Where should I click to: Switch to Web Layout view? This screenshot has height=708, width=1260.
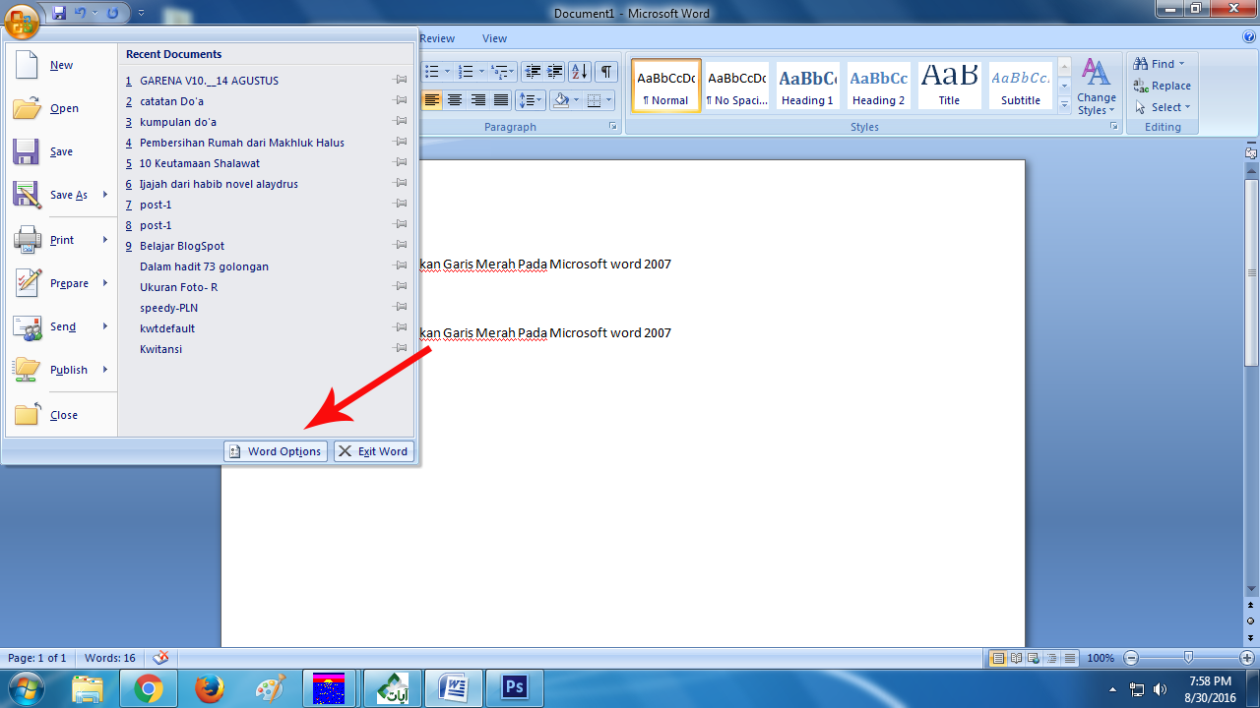click(x=1034, y=658)
